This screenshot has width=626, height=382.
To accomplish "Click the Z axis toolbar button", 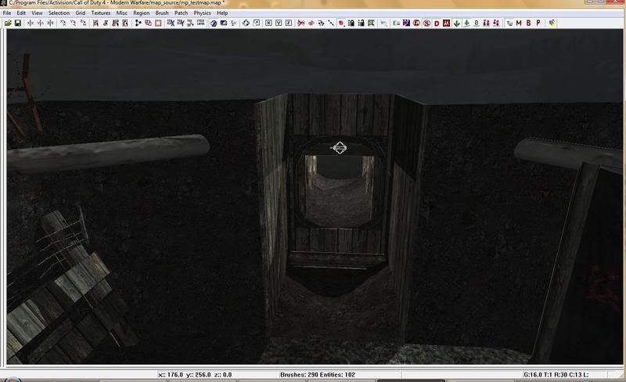I will (288, 23).
